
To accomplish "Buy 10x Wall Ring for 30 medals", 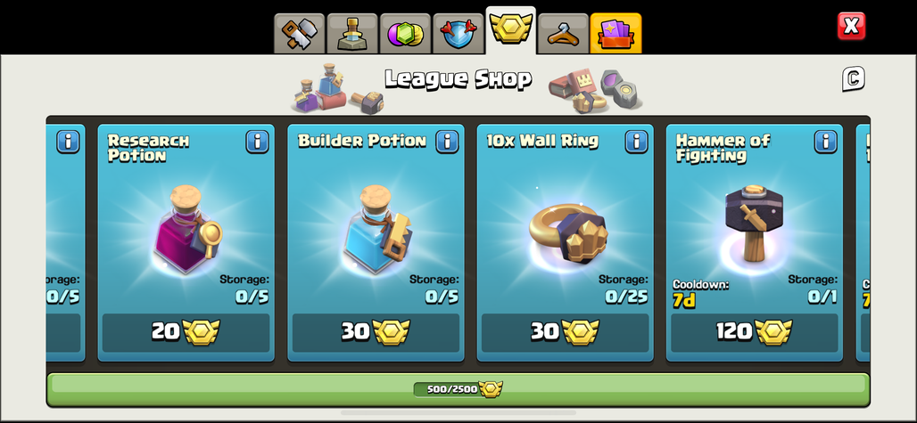I will [x=565, y=332].
